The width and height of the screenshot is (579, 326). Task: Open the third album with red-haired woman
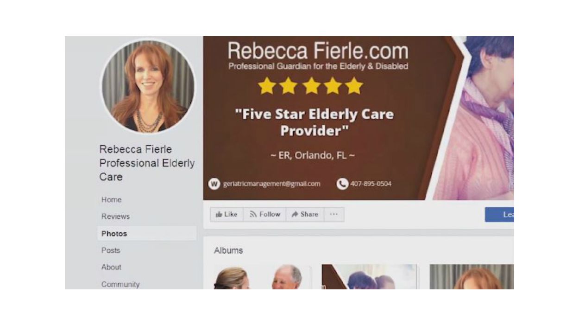(x=472, y=277)
